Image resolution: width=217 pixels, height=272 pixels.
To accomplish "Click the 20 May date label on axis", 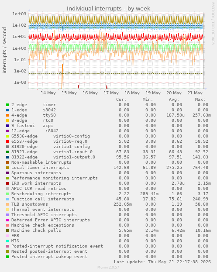I will coord(174,93).
